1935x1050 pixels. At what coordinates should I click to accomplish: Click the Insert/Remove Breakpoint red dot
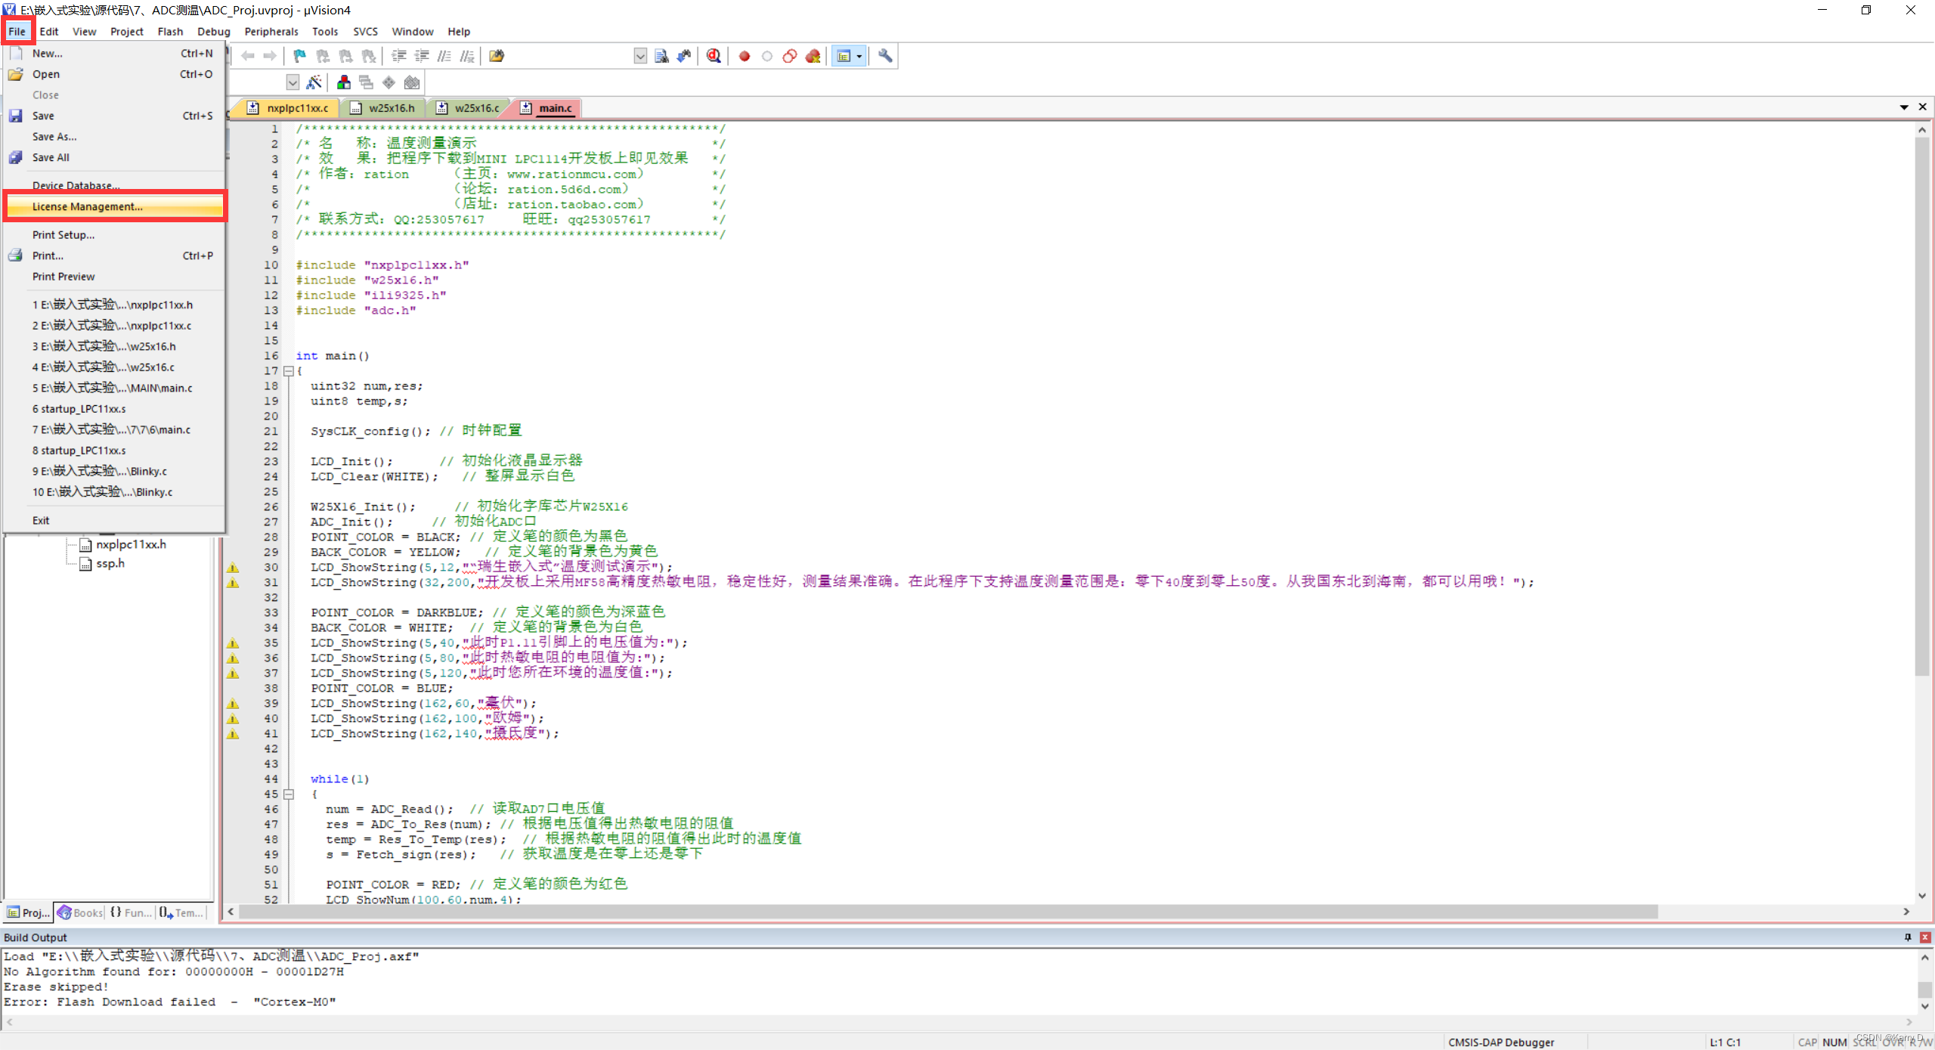(x=745, y=56)
